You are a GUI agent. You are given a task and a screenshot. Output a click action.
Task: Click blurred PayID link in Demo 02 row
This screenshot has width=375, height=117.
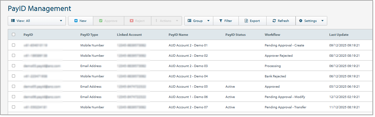coord(35,56)
